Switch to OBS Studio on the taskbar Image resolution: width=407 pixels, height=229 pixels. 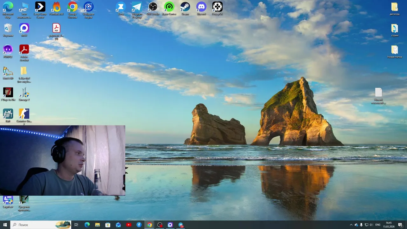[x=160, y=225]
